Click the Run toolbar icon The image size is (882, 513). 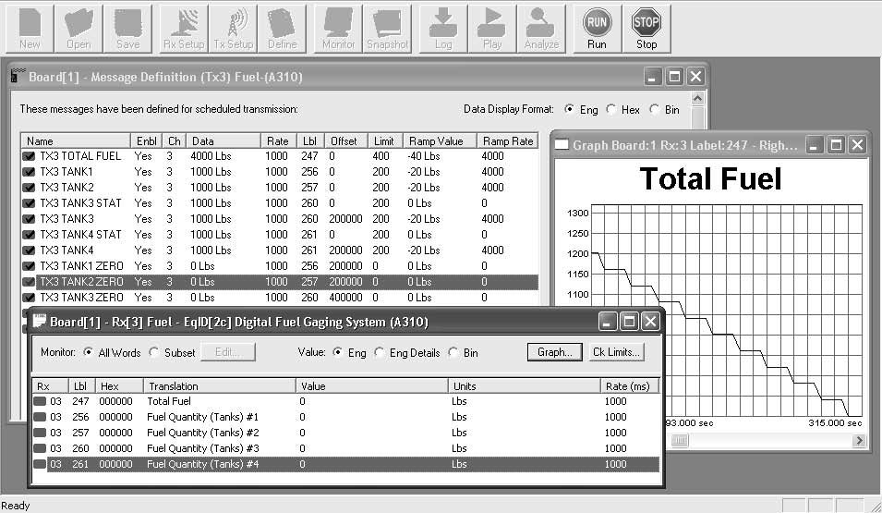(x=597, y=29)
